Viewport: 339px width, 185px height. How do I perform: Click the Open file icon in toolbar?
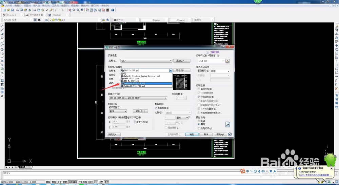[x=8, y=10]
